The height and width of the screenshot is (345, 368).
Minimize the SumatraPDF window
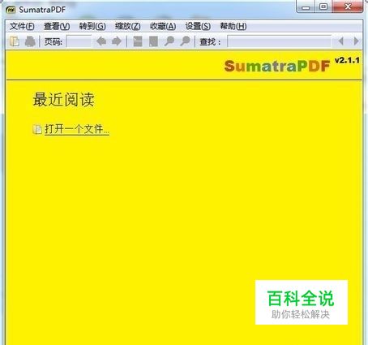click(x=306, y=6)
